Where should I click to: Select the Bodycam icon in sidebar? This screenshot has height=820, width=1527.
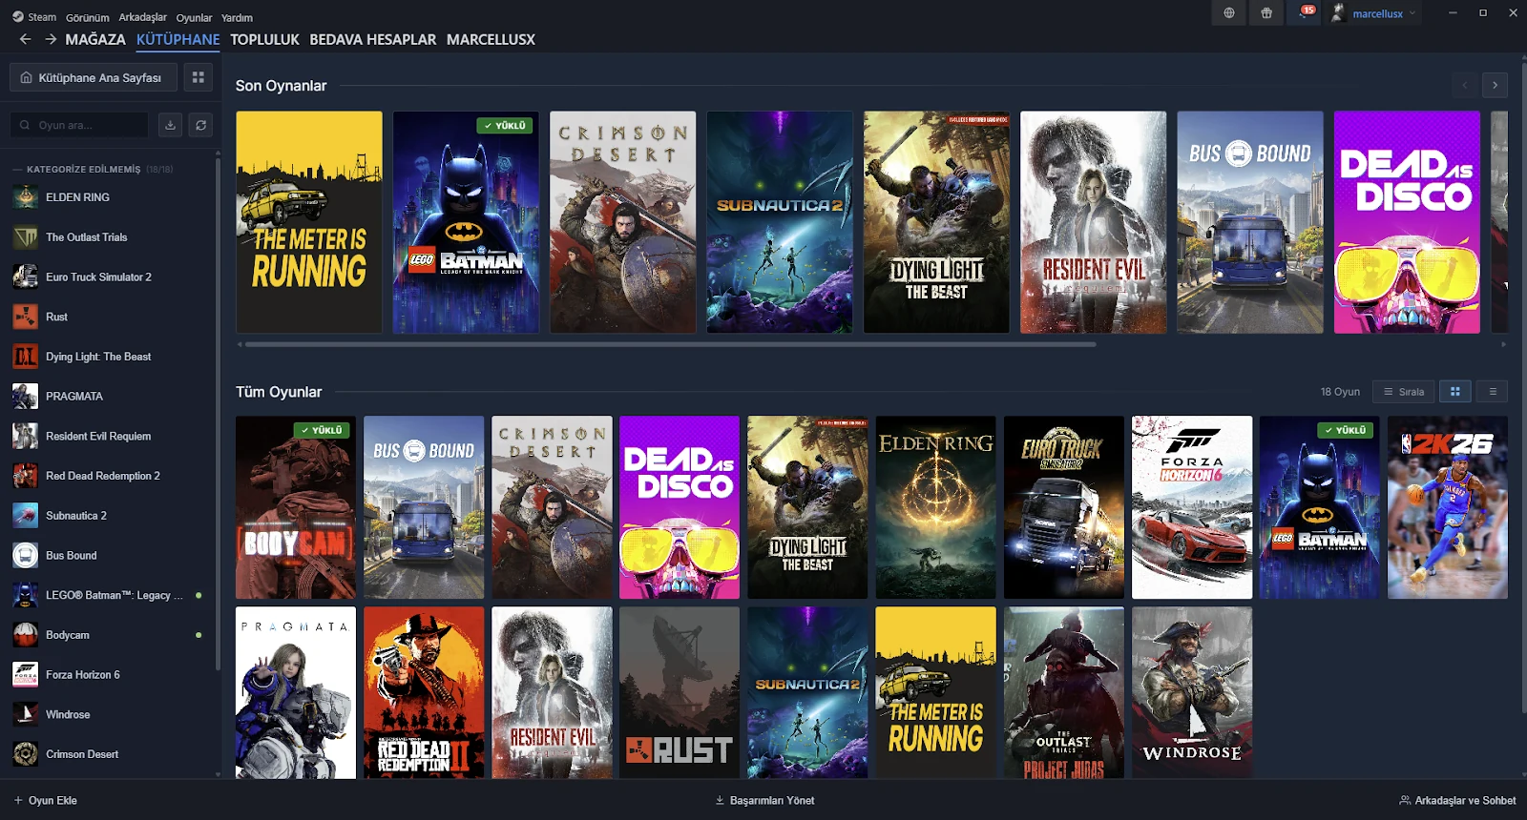coord(26,635)
